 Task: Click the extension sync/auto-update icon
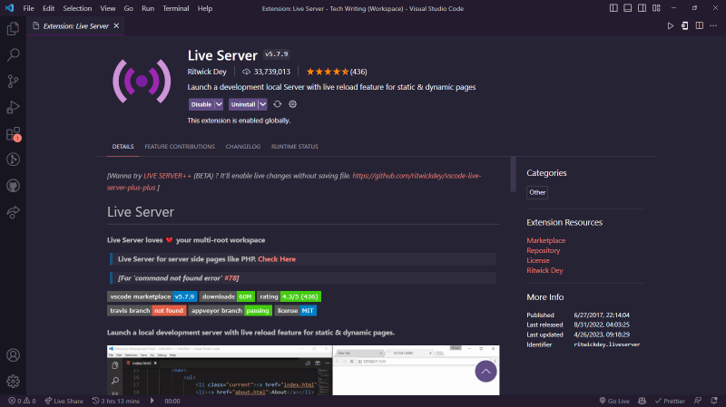278,104
